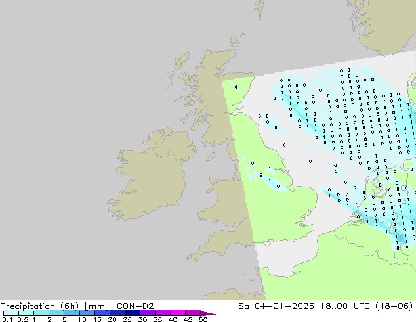
Task: Pick the legend swatch between 15 and 20
Action: tap(102, 313)
